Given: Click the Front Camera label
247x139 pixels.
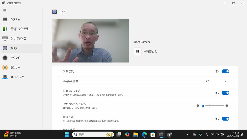Looking at the screenshot, I should point(142,42).
